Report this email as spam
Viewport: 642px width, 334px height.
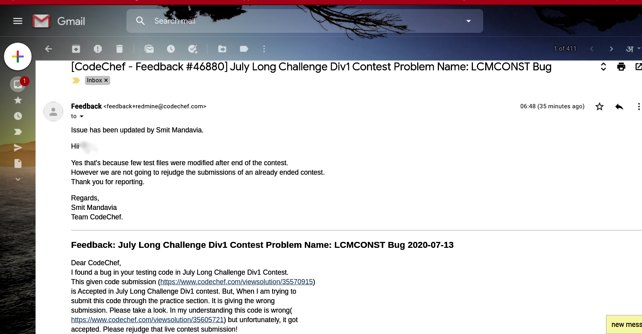98,49
